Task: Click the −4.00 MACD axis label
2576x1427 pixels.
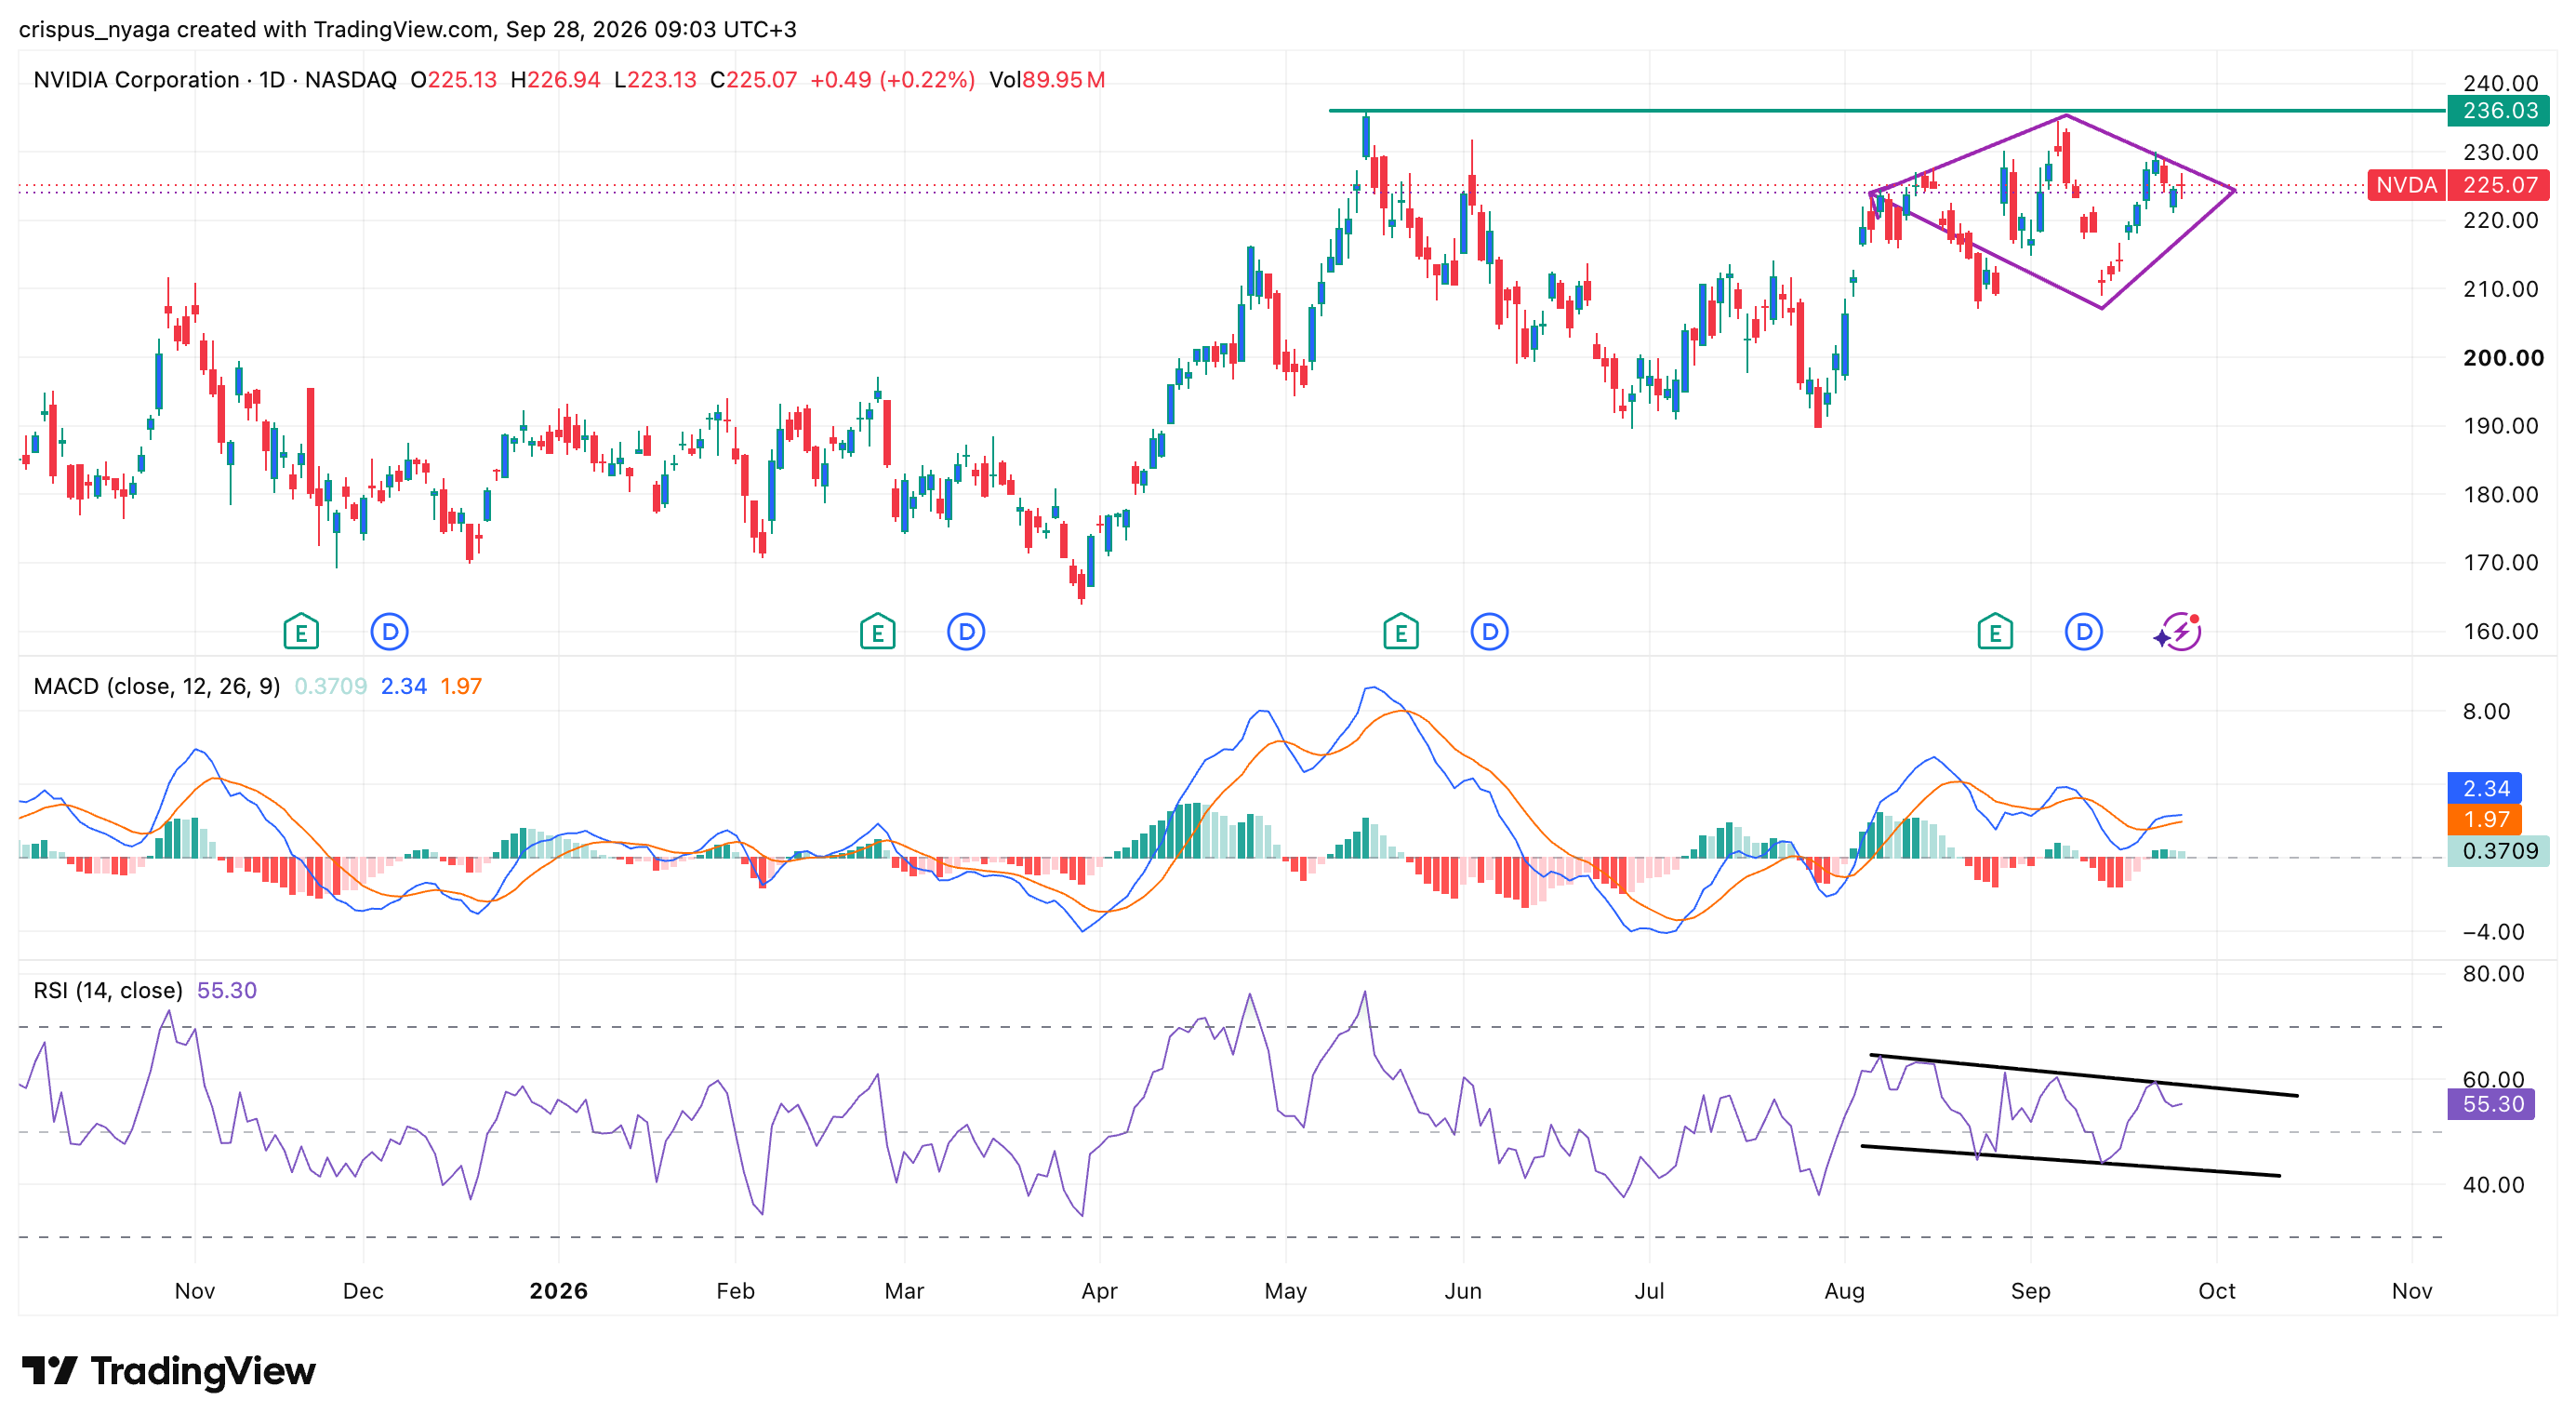Action: click(x=2493, y=932)
